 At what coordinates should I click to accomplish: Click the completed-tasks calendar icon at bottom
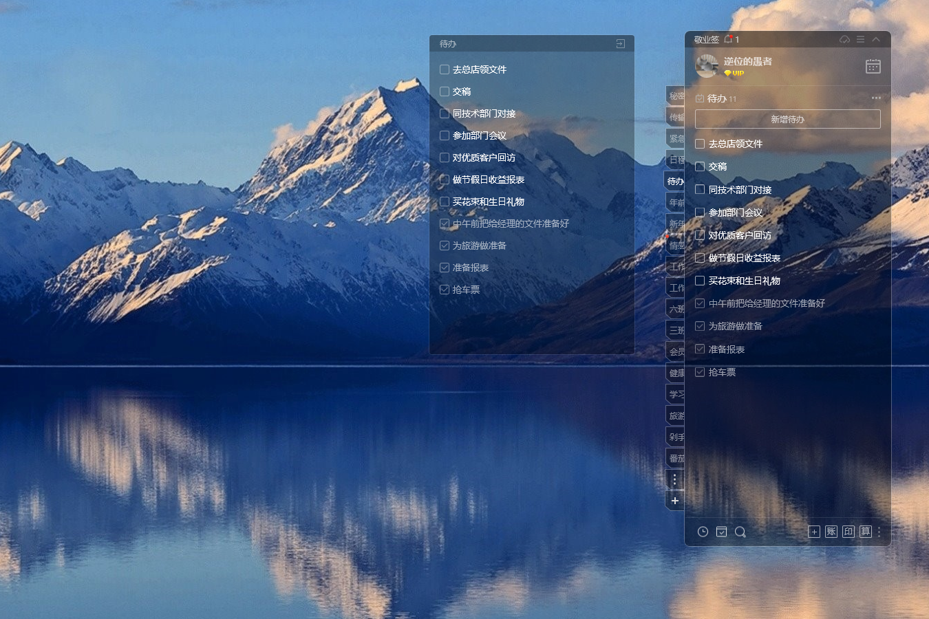(721, 532)
